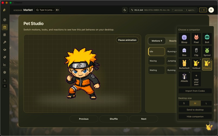Open the line chart analytics sidebar icon
Image resolution: width=218 pixels, height=136 pixels.
(5, 65)
